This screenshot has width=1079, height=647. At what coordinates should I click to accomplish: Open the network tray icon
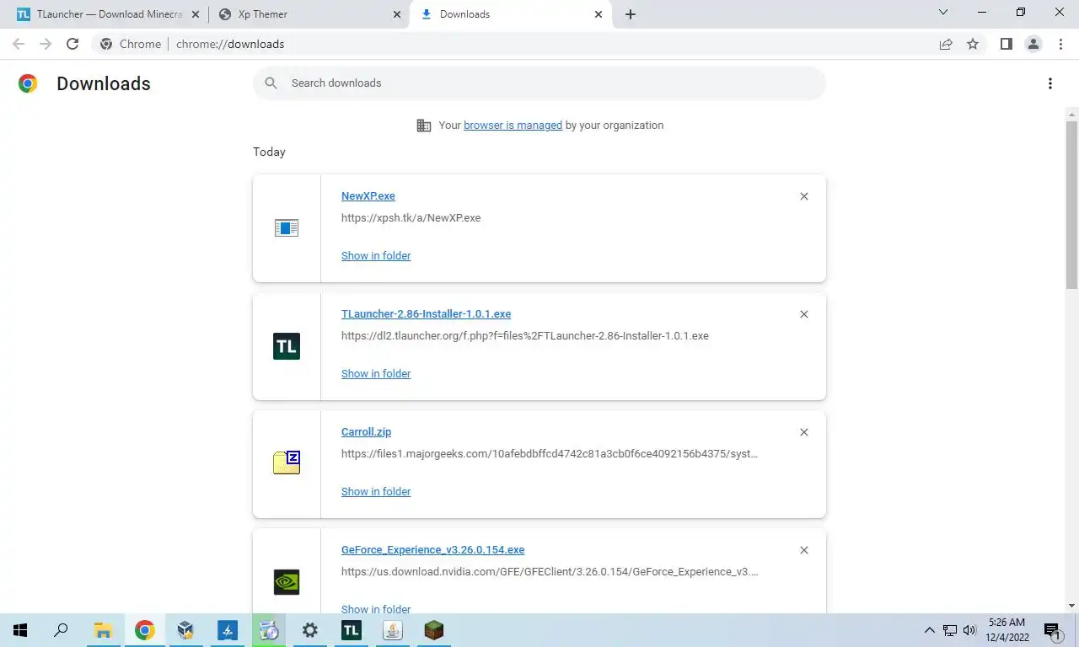pos(950,630)
